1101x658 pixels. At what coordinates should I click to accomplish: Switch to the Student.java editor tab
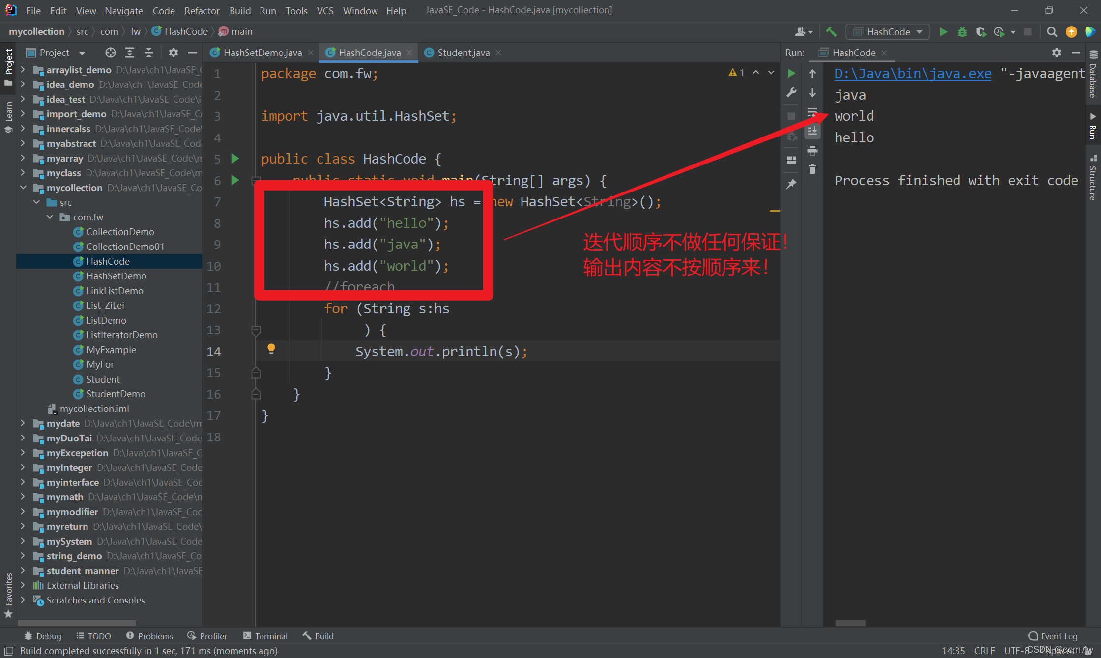[x=463, y=53]
